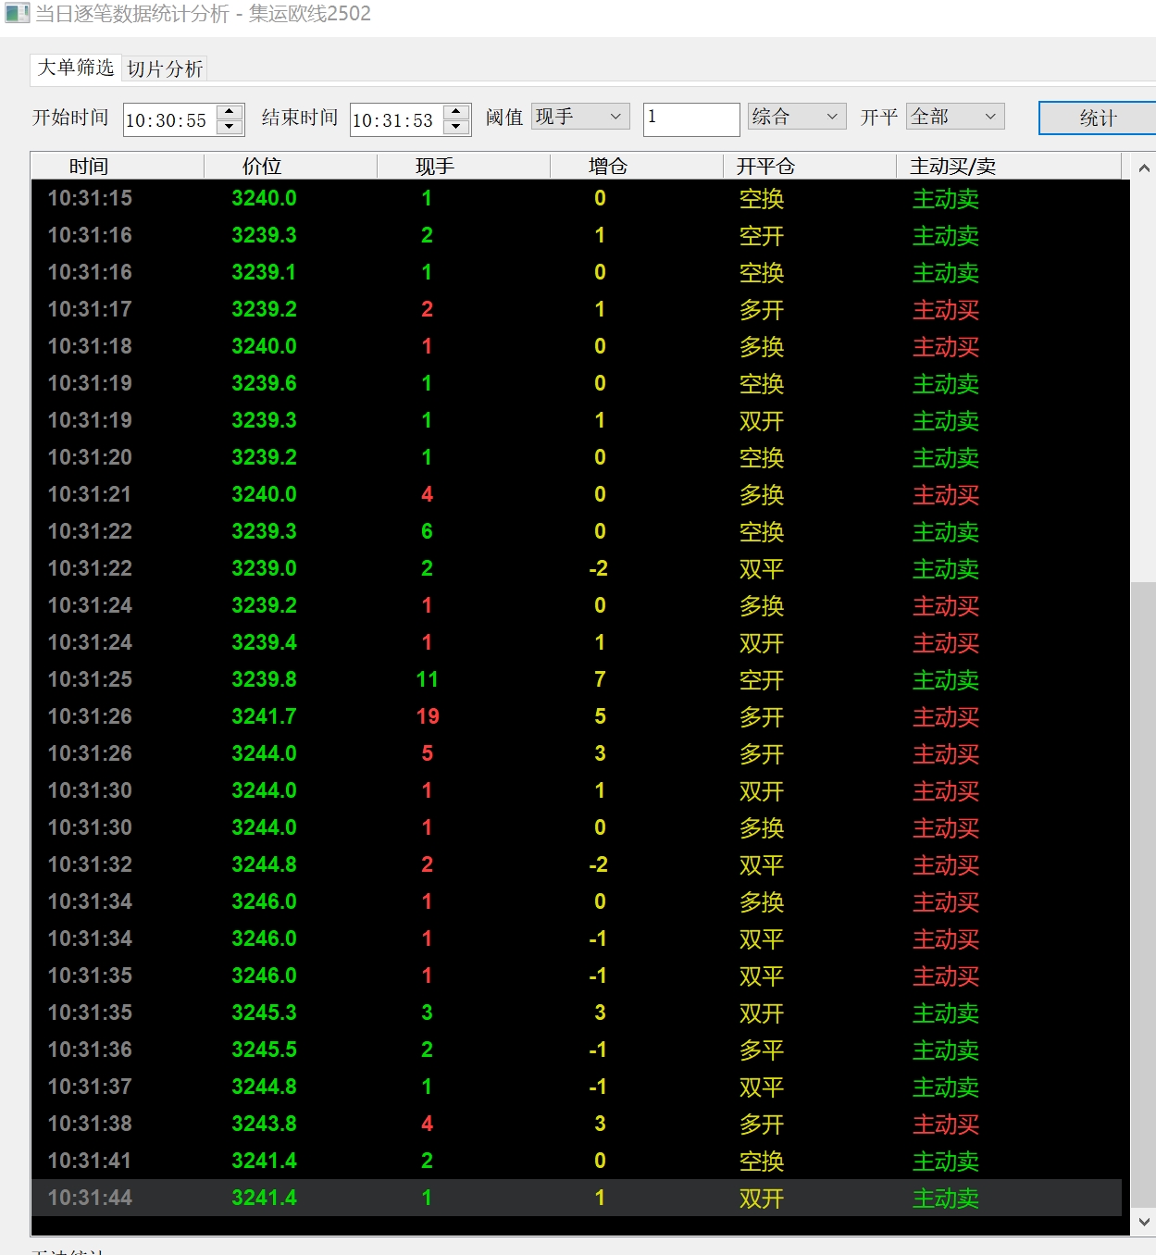Increase start time with up stepper arrow
1156x1255 pixels.
pyautogui.click(x=230, y=112)
